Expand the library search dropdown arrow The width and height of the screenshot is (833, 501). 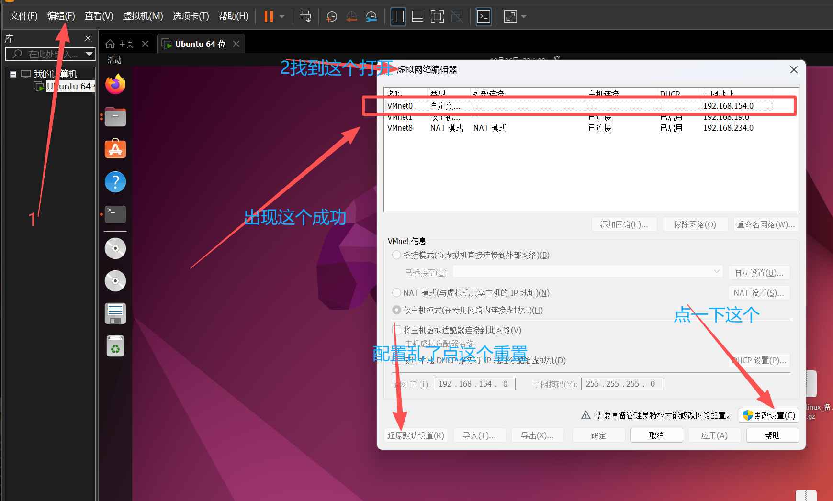89,54
